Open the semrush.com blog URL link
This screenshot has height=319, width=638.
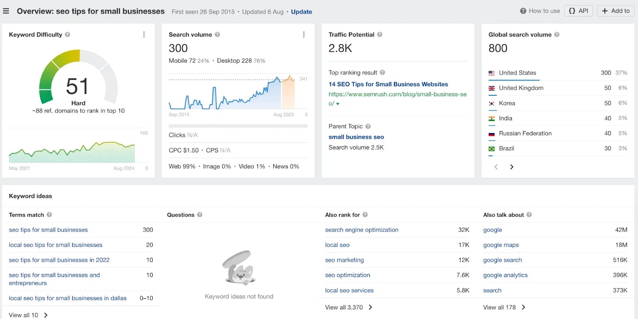(x=398, y=98)
